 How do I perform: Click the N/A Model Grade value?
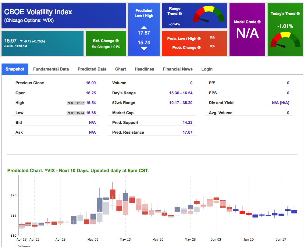point(247,33)
